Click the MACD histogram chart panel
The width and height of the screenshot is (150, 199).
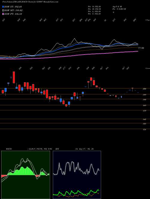coord(25,175)
